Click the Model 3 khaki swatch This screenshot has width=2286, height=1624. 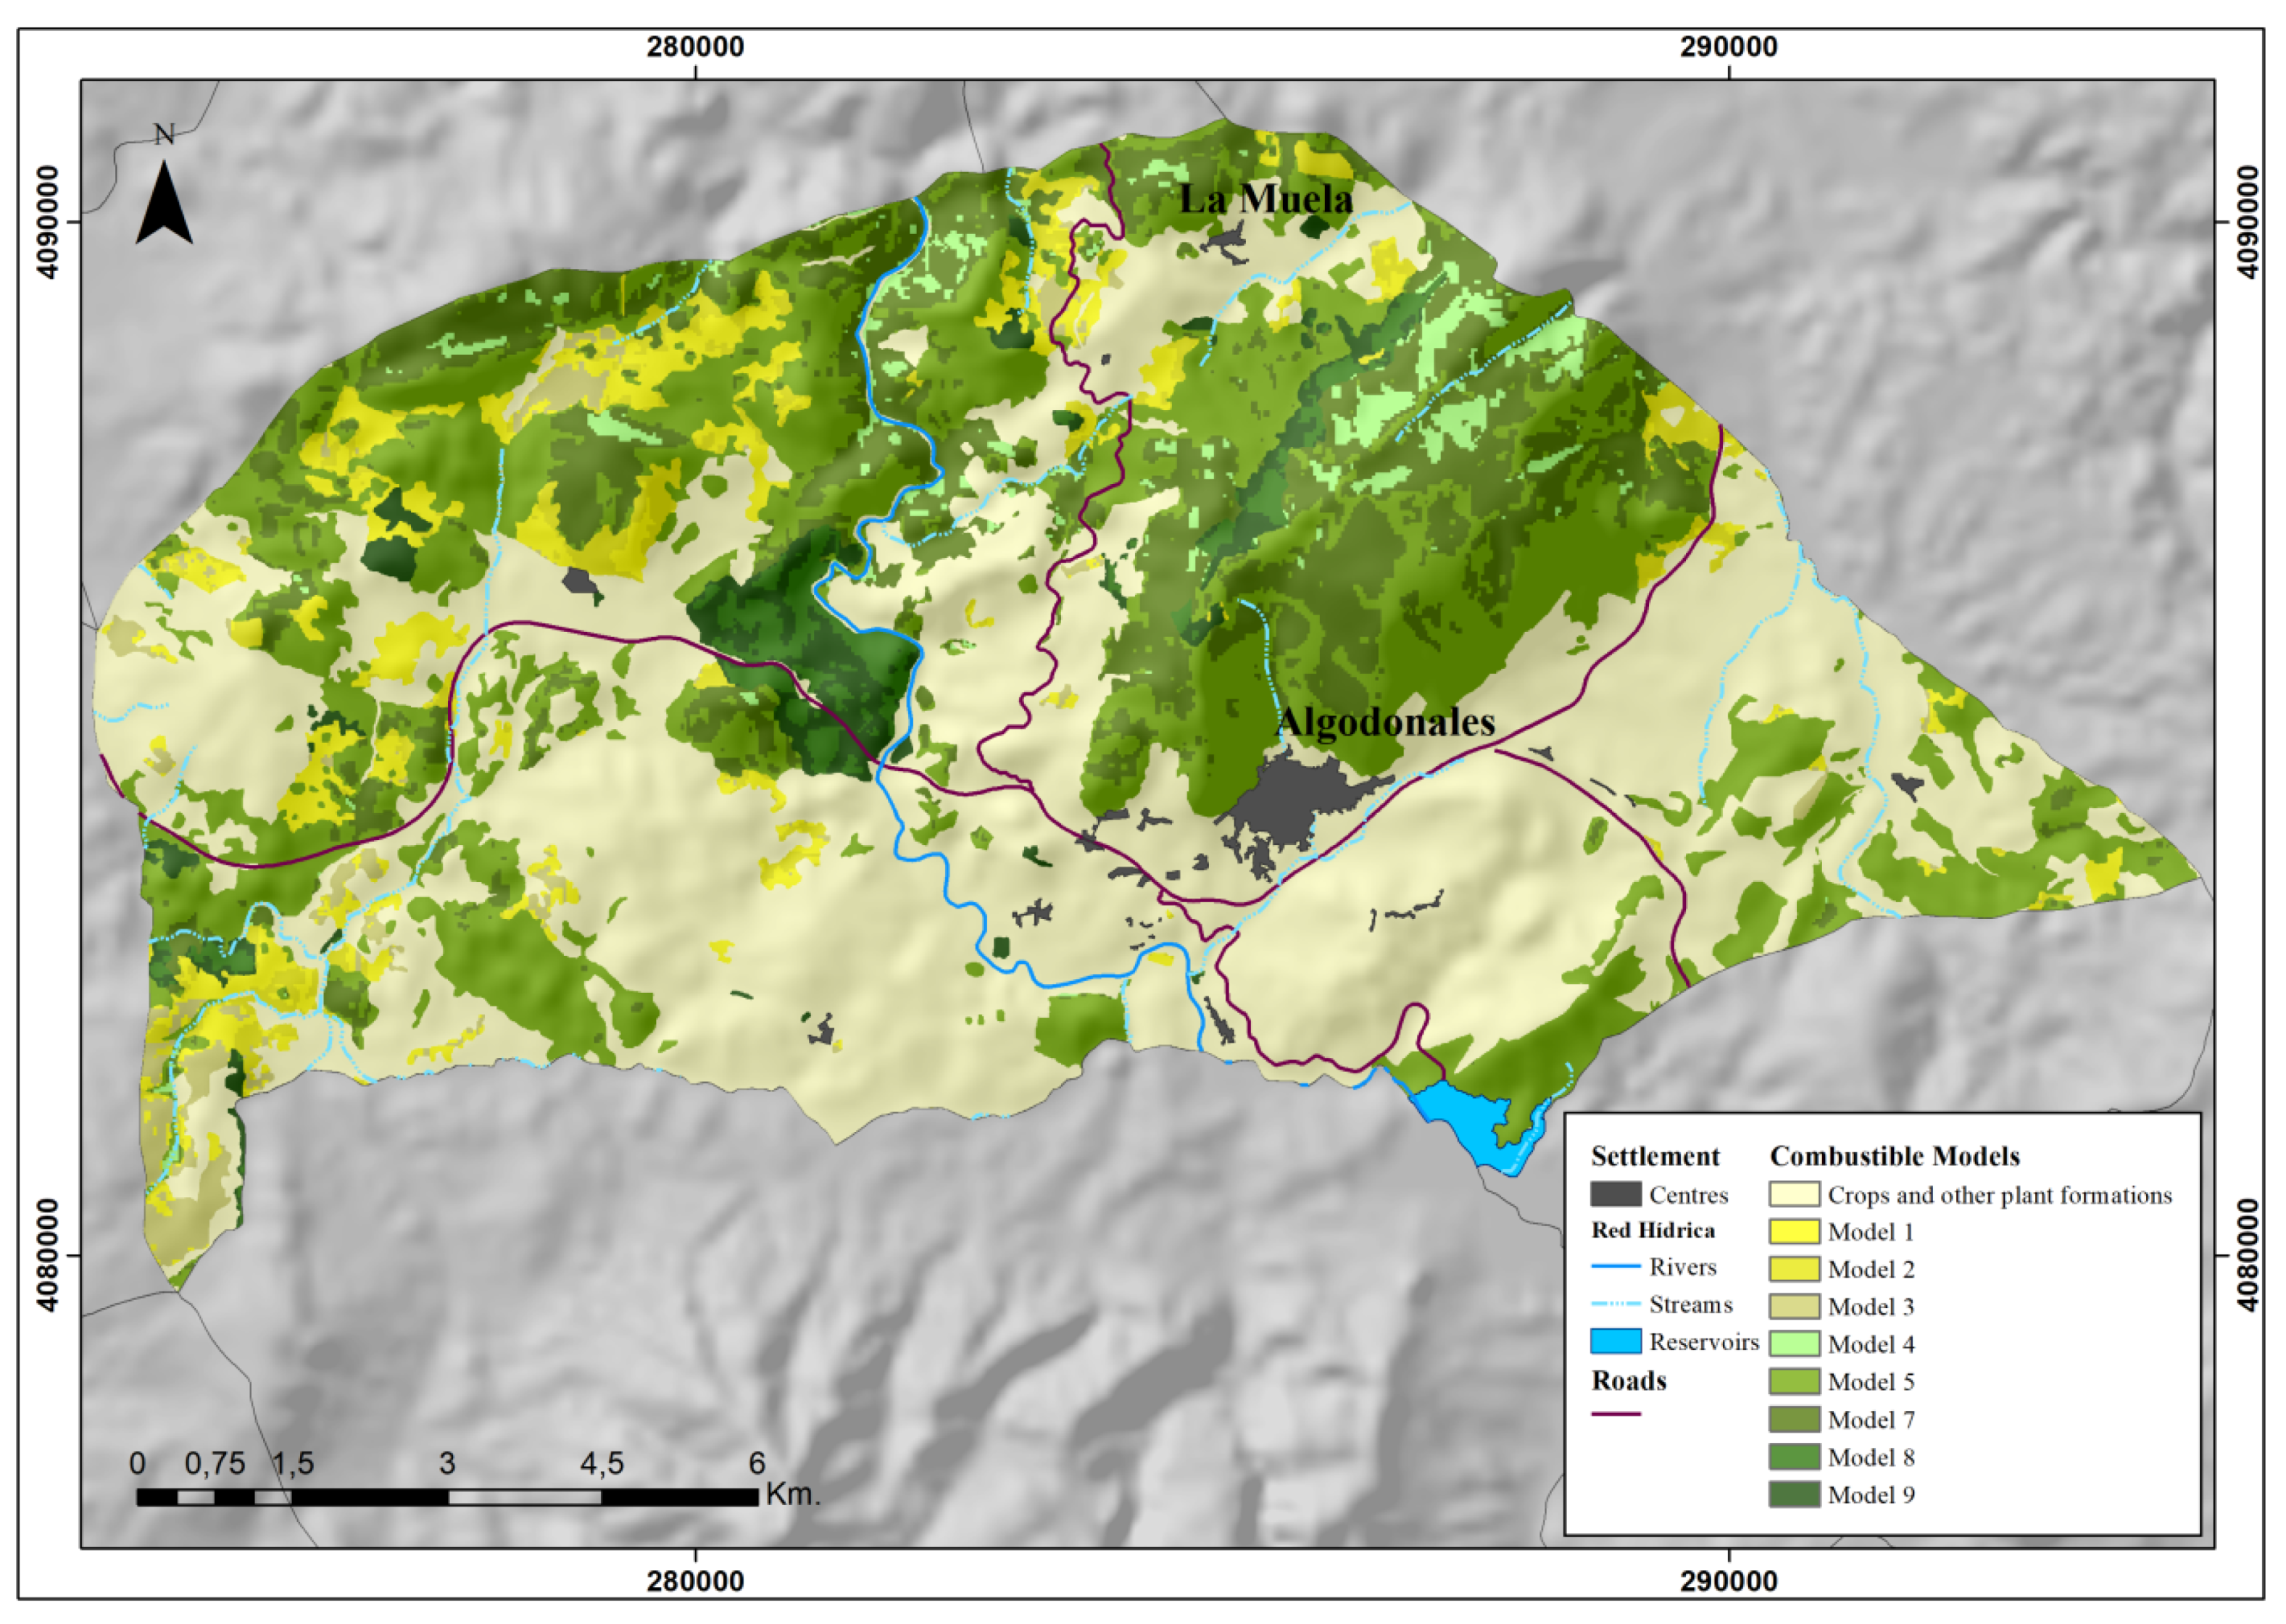(x=1794, y=1306)
